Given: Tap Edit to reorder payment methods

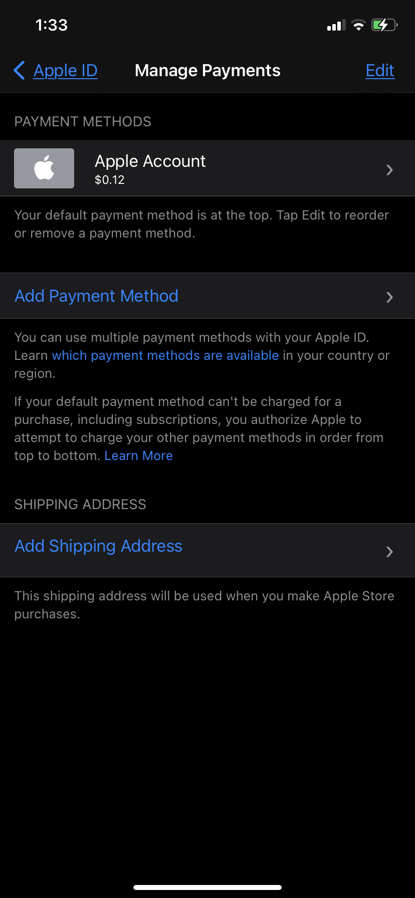Looking at the screenshot, I should point(380,71).
